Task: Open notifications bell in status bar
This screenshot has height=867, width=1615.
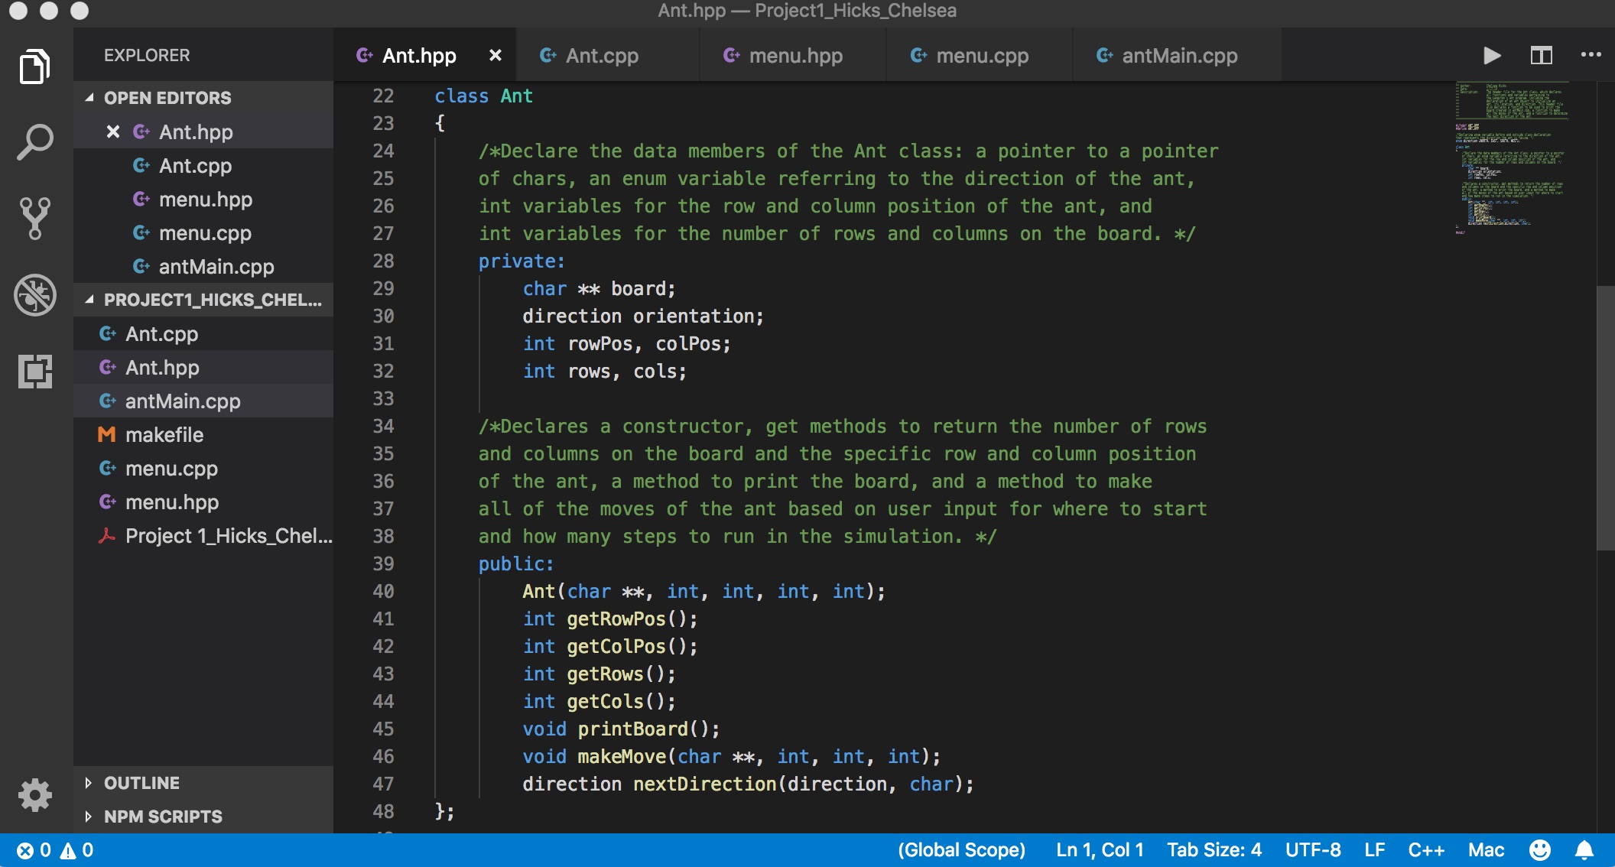Action: click(1584, 850)
